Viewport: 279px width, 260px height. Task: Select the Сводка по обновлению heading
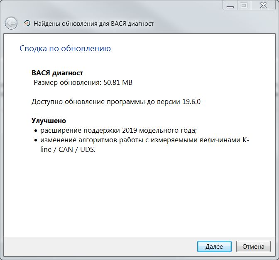tap(65, 49)
